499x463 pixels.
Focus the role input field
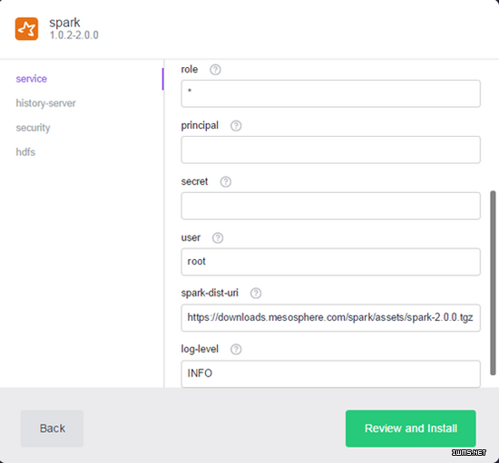click(330, 93)
